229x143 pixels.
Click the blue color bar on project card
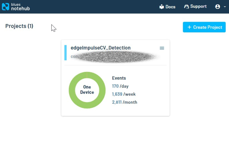click(x=66, y=52)
